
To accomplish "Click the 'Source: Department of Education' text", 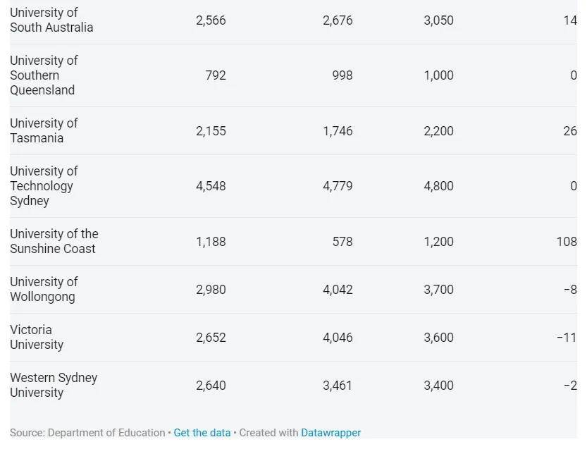I will click(87, 433).
